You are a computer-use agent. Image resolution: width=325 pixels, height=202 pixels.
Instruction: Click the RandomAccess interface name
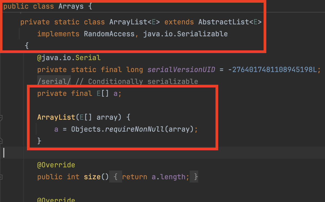pyautogui.click(x=109, y=34)
